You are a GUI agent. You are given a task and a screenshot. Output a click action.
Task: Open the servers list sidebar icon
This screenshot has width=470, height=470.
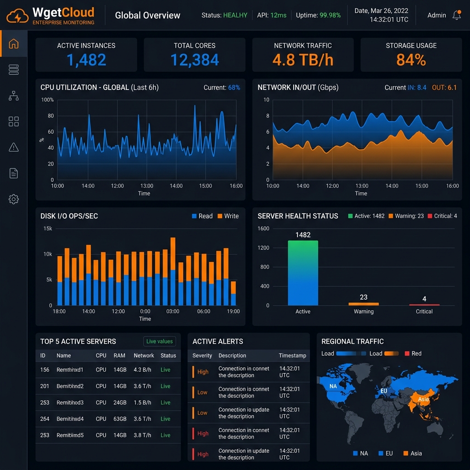click(x=13, y=70)
